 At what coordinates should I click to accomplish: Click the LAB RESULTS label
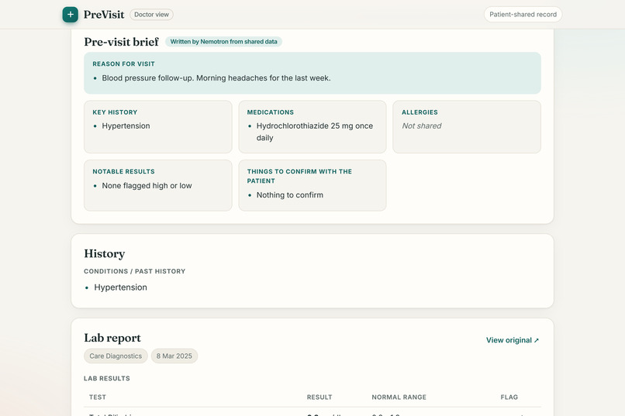(107, 378)
